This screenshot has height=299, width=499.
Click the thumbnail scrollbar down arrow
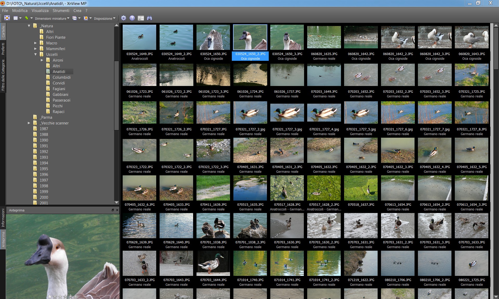coord(496,296)
